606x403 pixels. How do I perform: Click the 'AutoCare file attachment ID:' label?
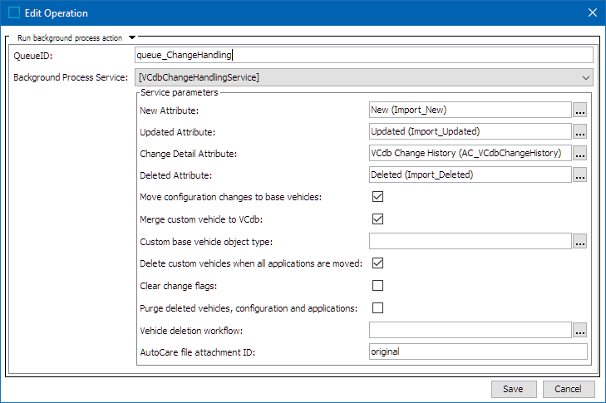click(x=198, y=352)
